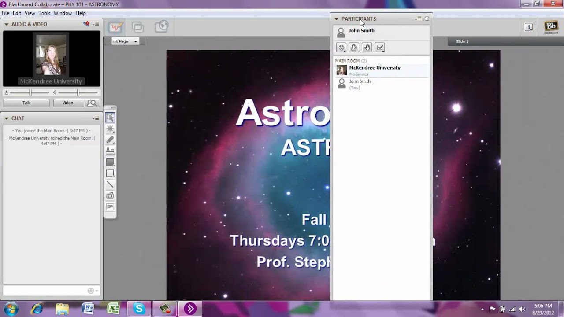The image size is (564, 317).
Task: Open Windows Explorer from taskbar
Action: [63, 309]
